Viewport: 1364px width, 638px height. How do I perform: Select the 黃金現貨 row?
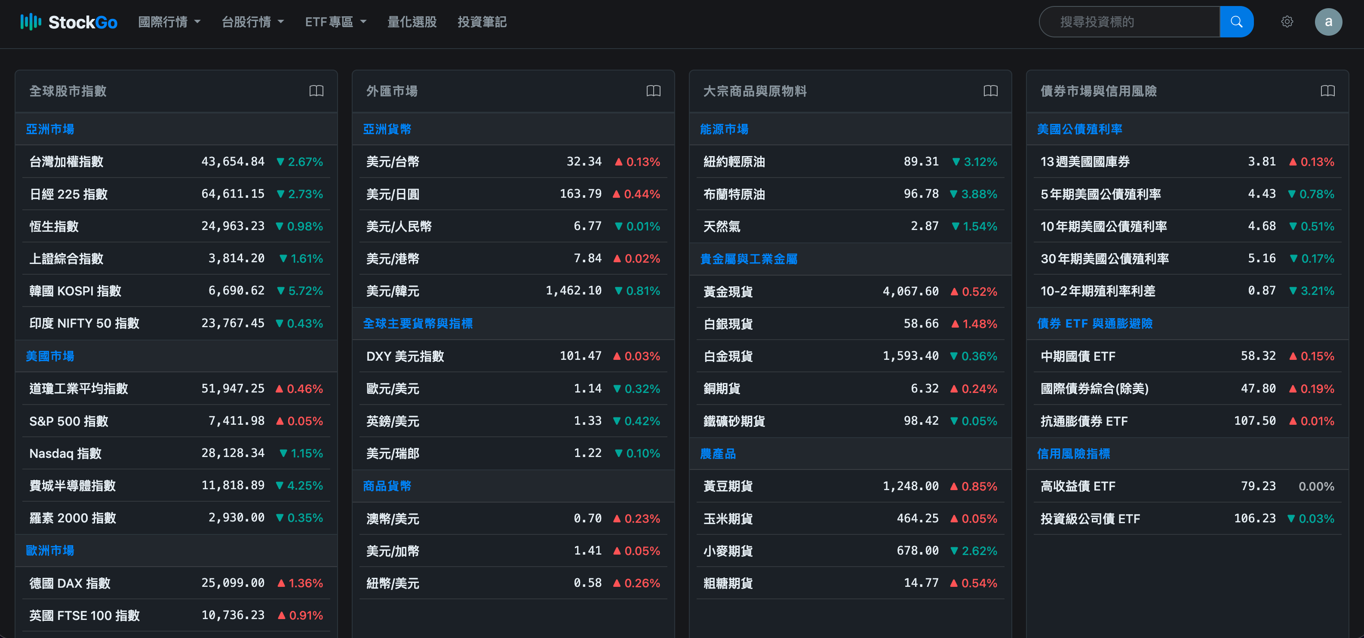click(851, 291)
